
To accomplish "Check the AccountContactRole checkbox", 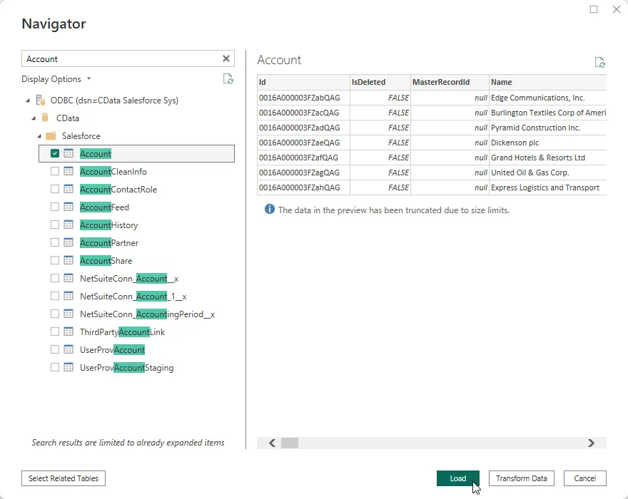I will 55,190.
